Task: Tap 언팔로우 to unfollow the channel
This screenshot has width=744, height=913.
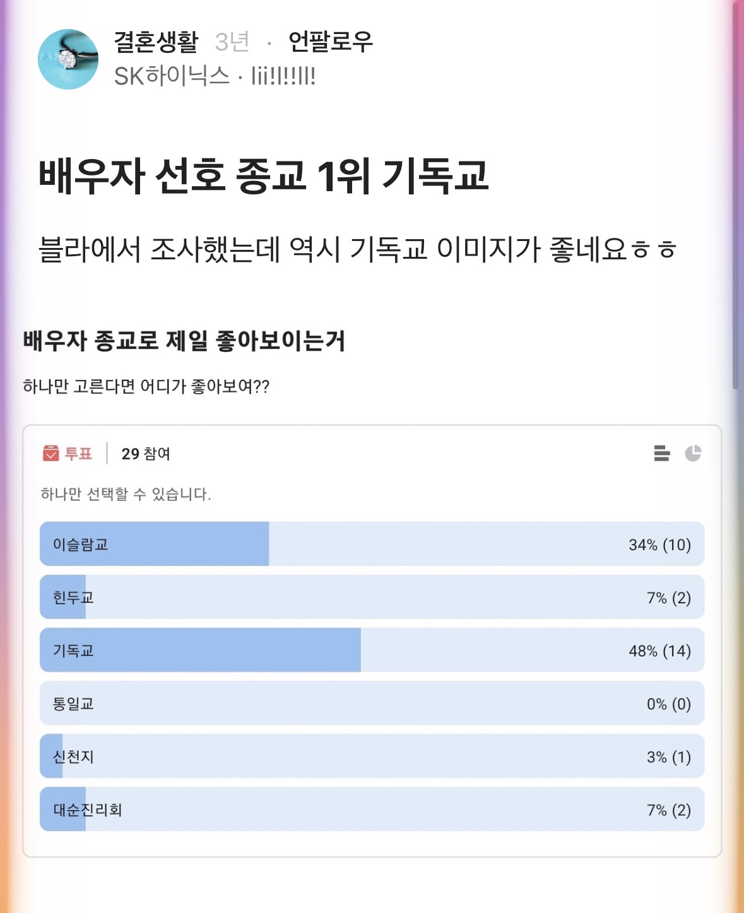Action: [331, 42]
